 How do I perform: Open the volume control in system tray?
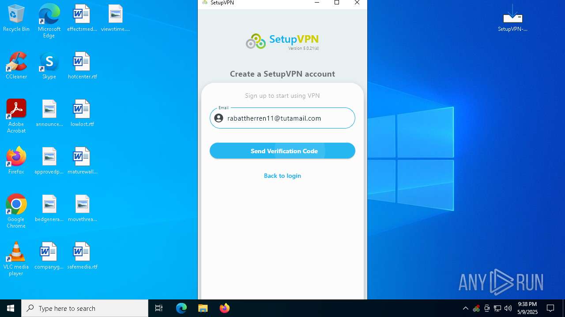[x=508, y=308]
